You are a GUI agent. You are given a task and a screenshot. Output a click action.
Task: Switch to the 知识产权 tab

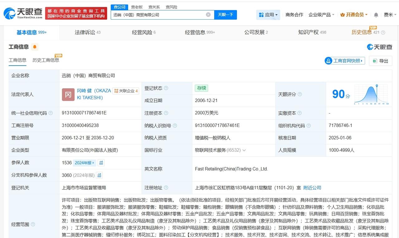coord(312,32)
